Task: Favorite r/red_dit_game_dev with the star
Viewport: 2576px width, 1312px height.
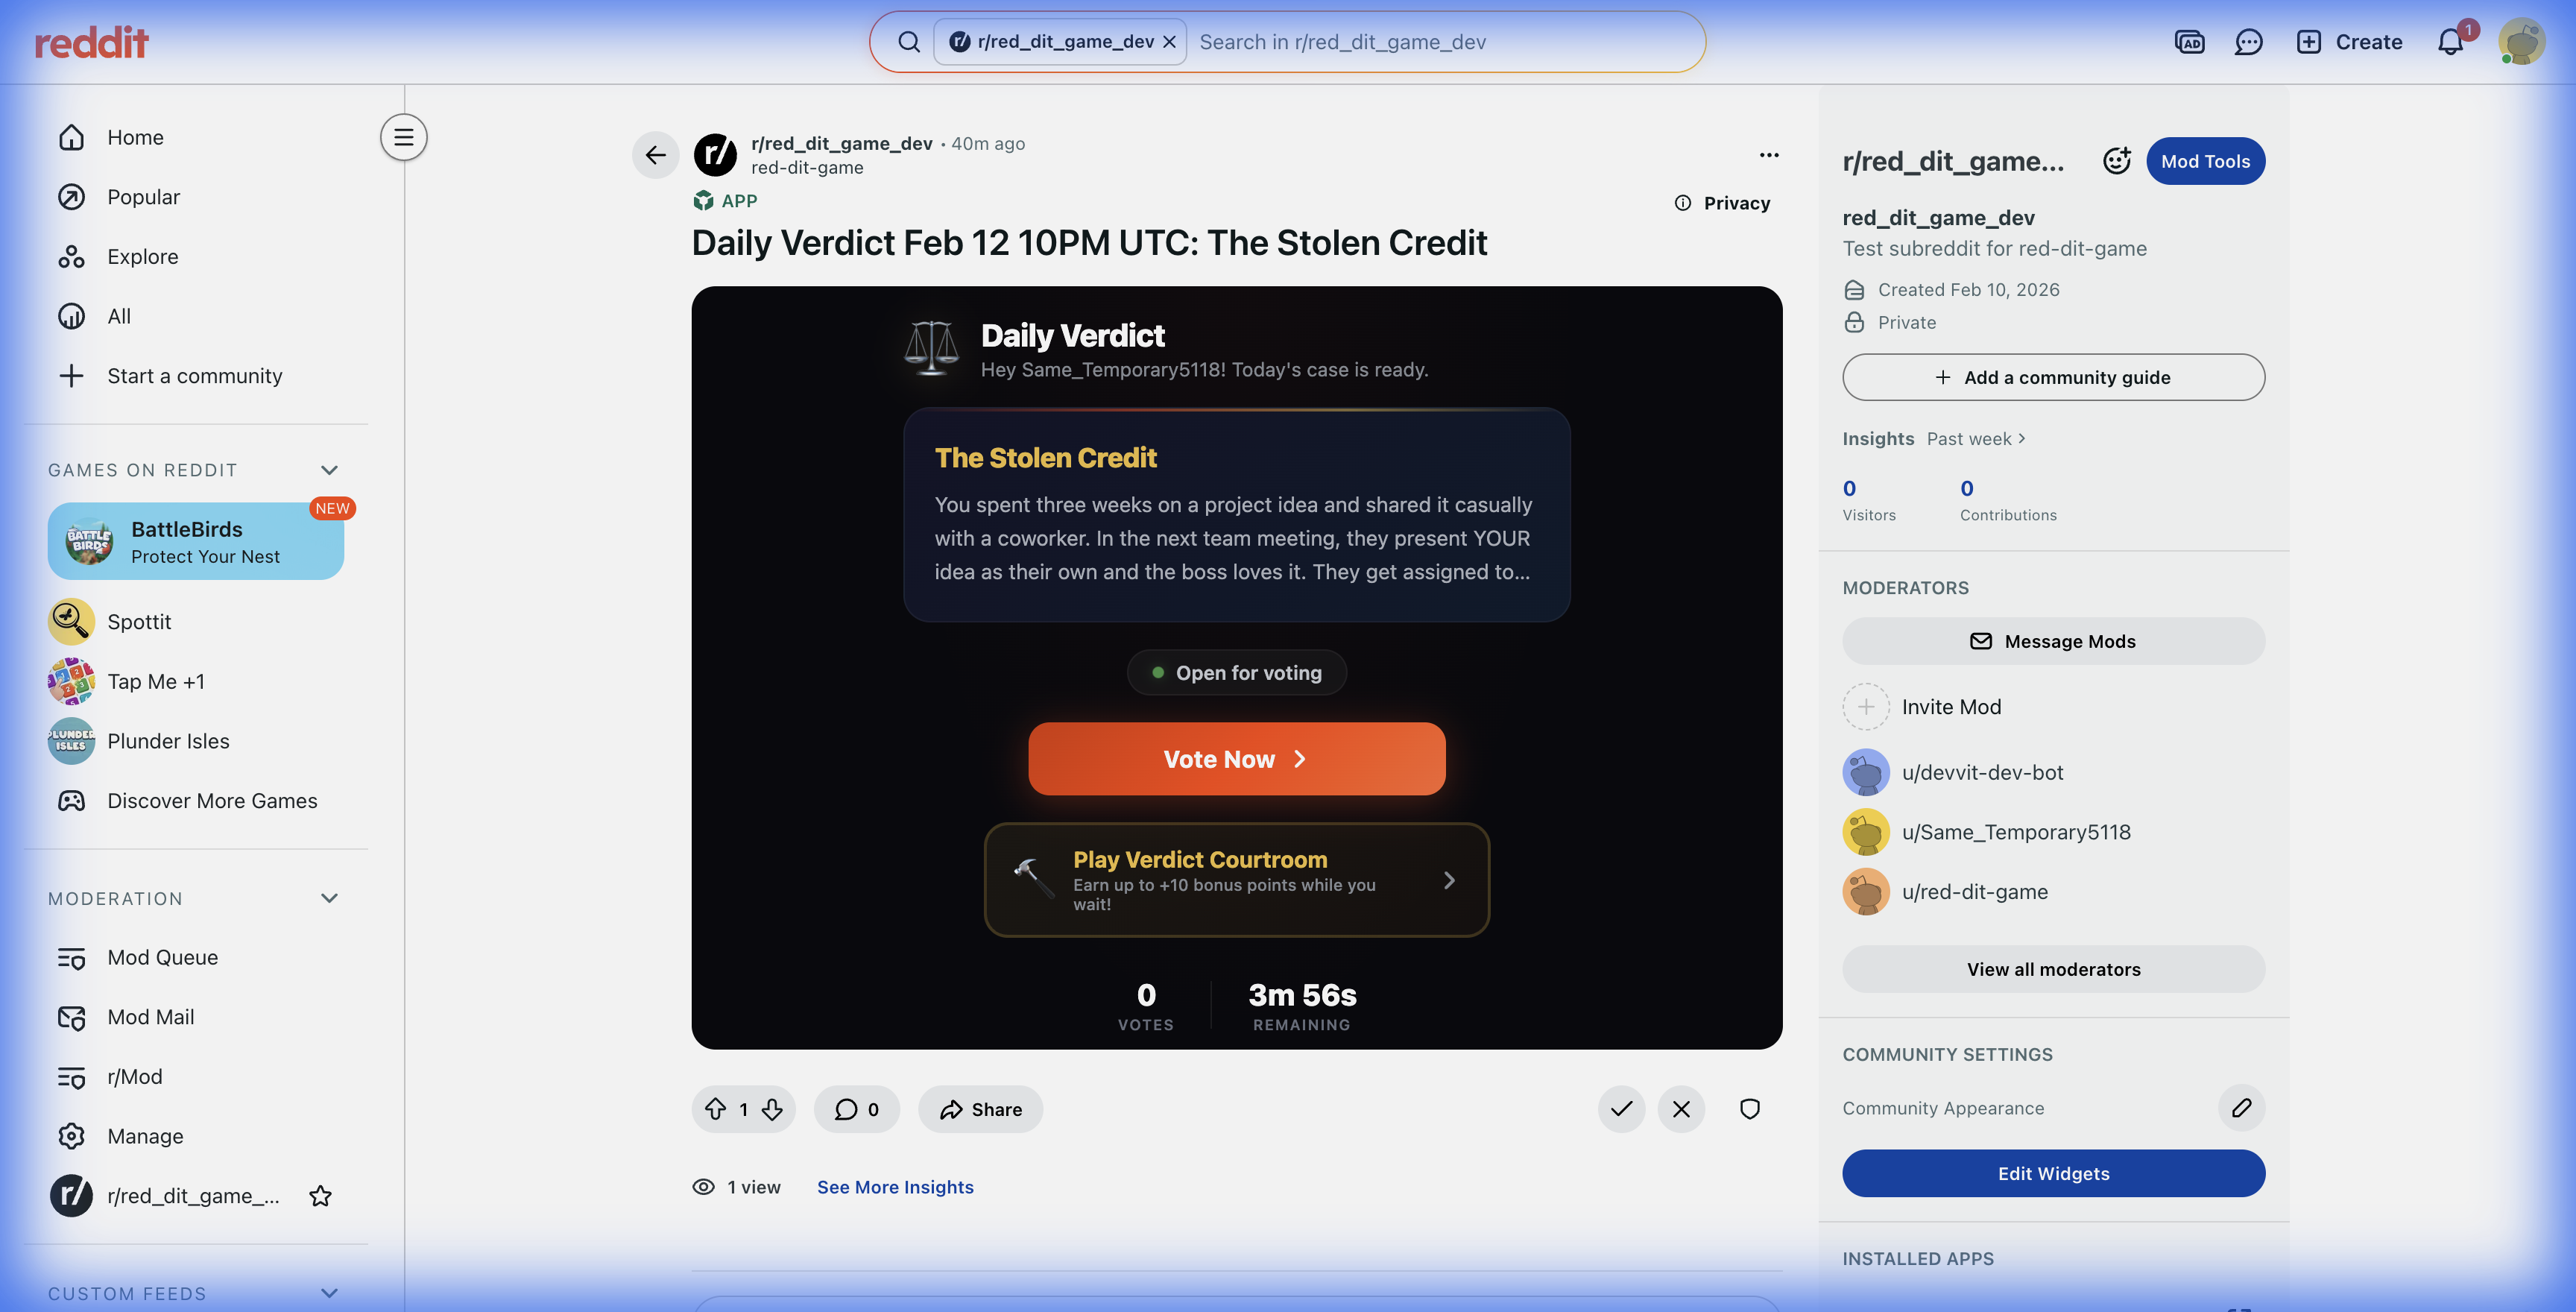Action: tap(320, 1196)
